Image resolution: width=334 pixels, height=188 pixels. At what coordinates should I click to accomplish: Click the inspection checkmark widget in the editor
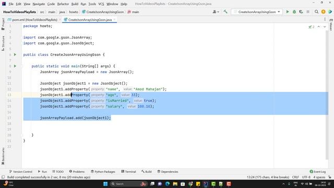(x=312, y=27)
